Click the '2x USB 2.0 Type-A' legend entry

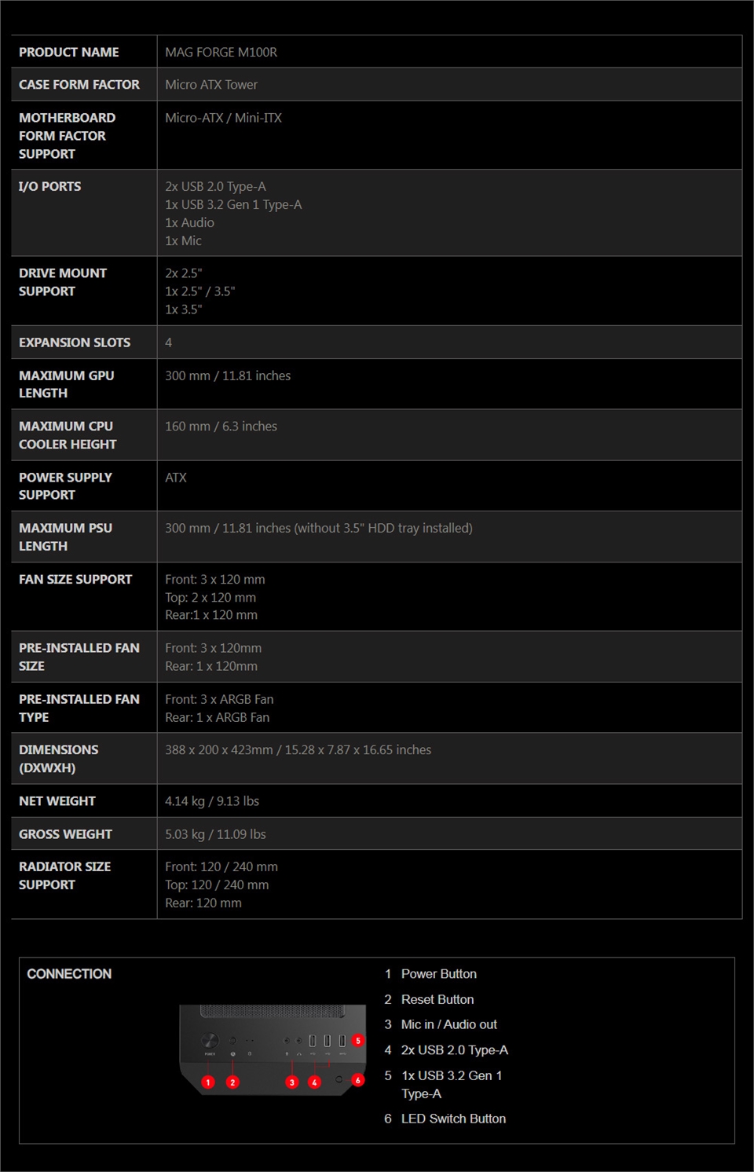454,1050
